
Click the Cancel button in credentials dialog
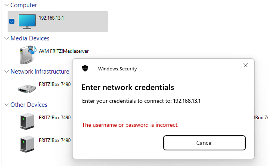(x=204, y=143)
